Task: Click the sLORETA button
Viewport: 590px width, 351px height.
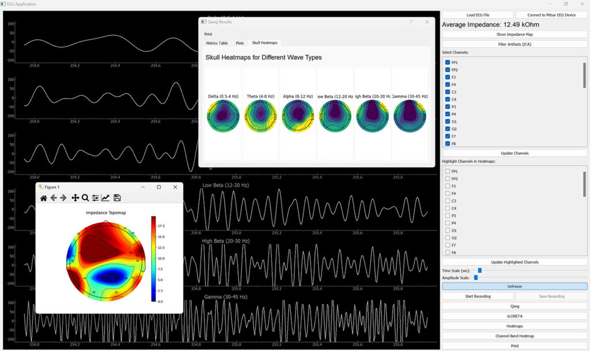Action: 515,316
